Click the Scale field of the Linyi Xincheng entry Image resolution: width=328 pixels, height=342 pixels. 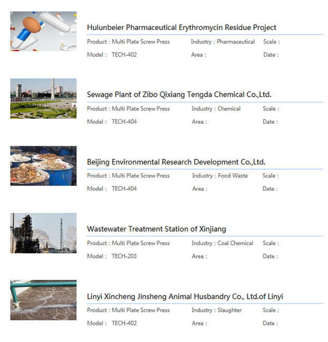click(x=271, y=311)
